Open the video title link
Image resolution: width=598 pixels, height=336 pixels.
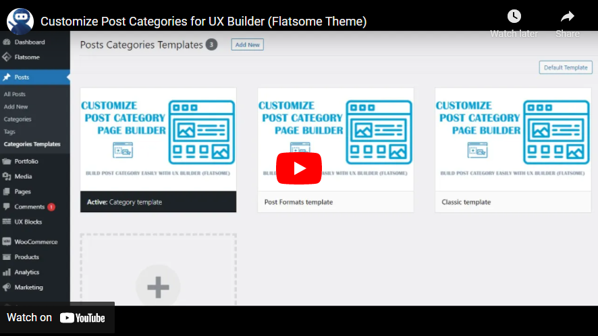[x=204, y=22]
